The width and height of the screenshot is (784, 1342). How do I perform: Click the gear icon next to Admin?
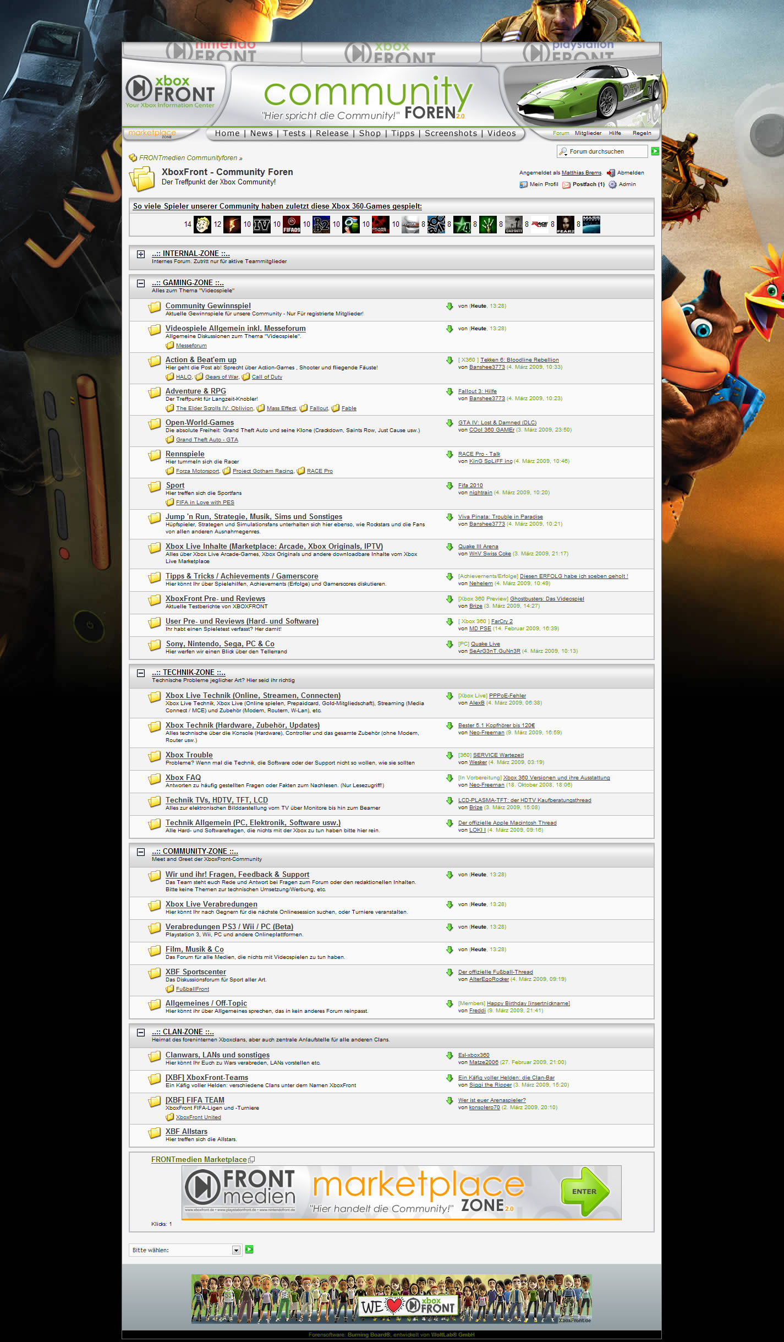(x=612, y=185)
